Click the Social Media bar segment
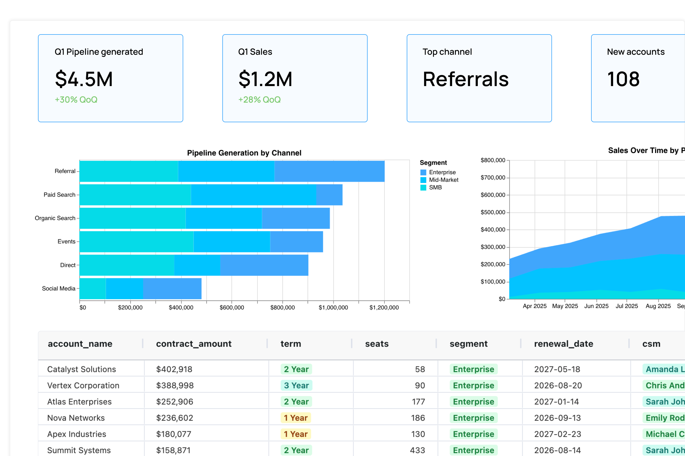685x456 pixels. tap(140, 288)
